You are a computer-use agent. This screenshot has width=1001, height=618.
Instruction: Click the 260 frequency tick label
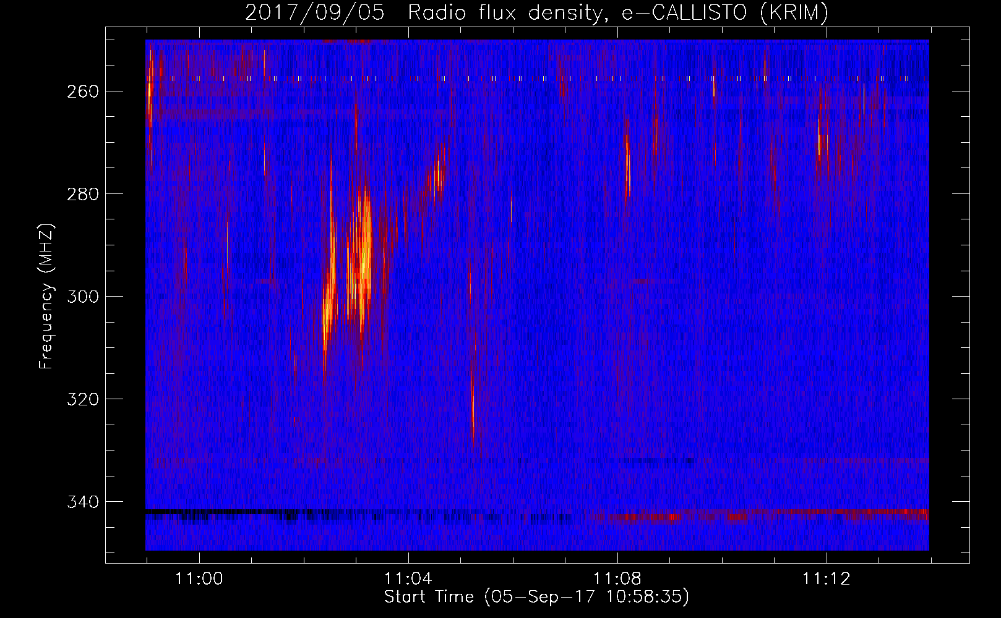click(x=82, y=91)
